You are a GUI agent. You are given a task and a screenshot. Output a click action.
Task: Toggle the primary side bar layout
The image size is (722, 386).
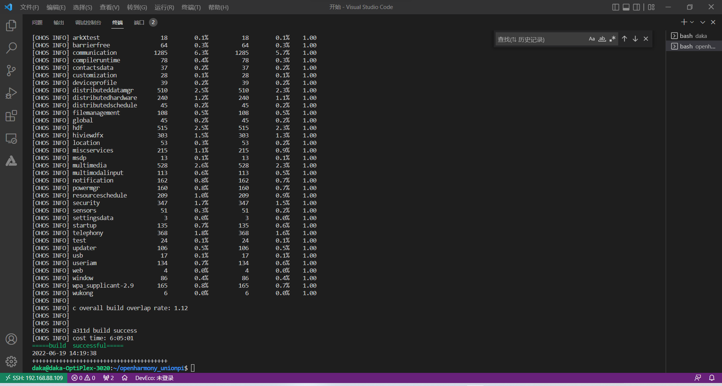pyautogui.click(x=616, y=7)
